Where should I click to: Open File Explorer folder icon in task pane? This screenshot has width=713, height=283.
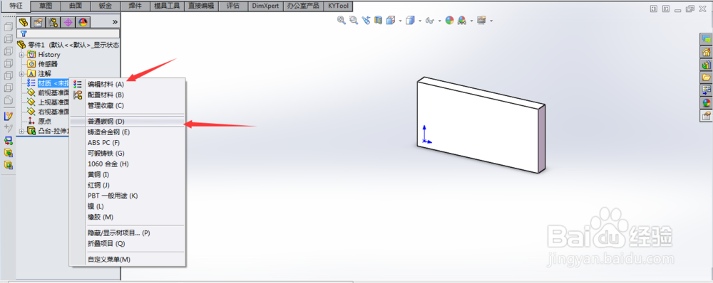coord(706,77)
